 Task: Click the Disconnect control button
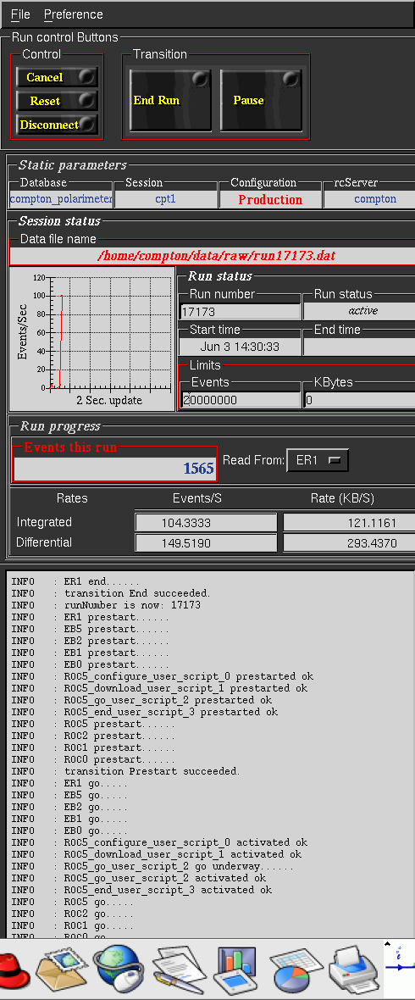pos(58,125)
